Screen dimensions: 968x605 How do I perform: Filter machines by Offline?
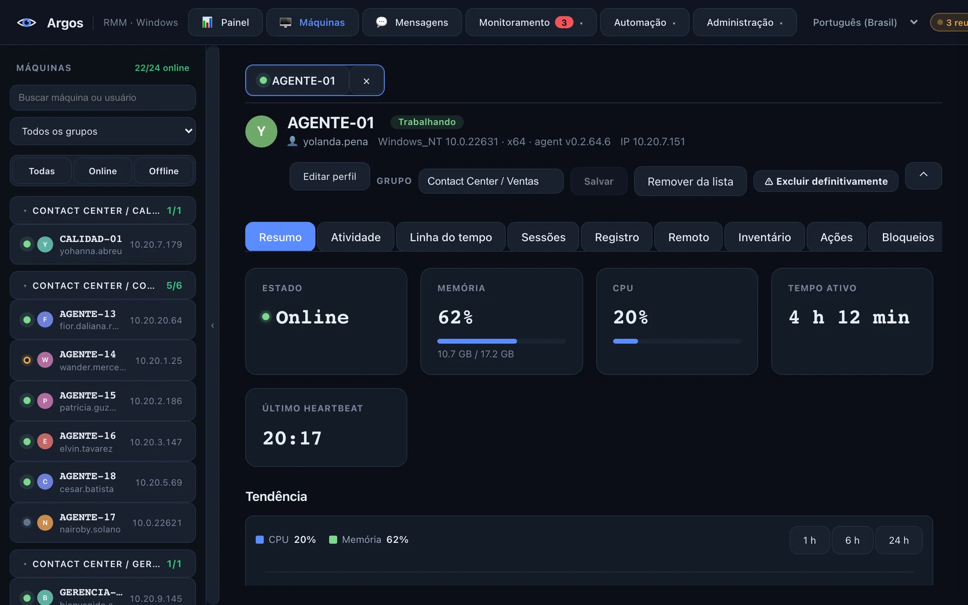(x=164, y=171)
